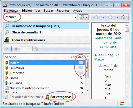Select Resultados de la búsqueda [1097]

[x=47, y=26]
